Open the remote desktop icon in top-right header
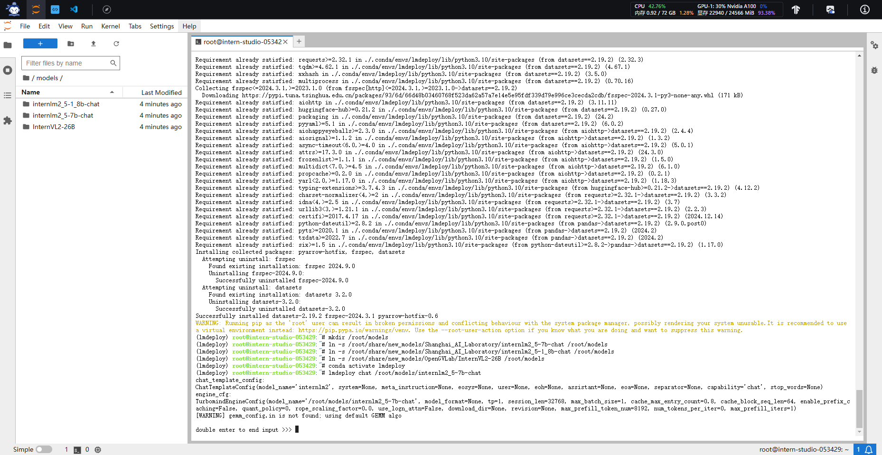 [830, 9]
